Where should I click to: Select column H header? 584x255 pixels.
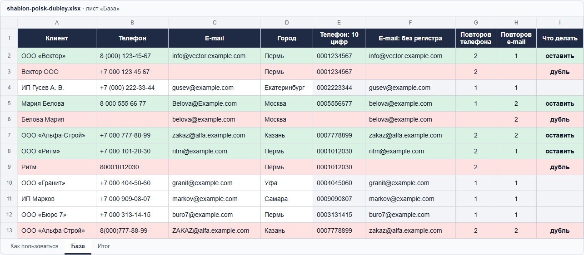click(x=516, y=23)
